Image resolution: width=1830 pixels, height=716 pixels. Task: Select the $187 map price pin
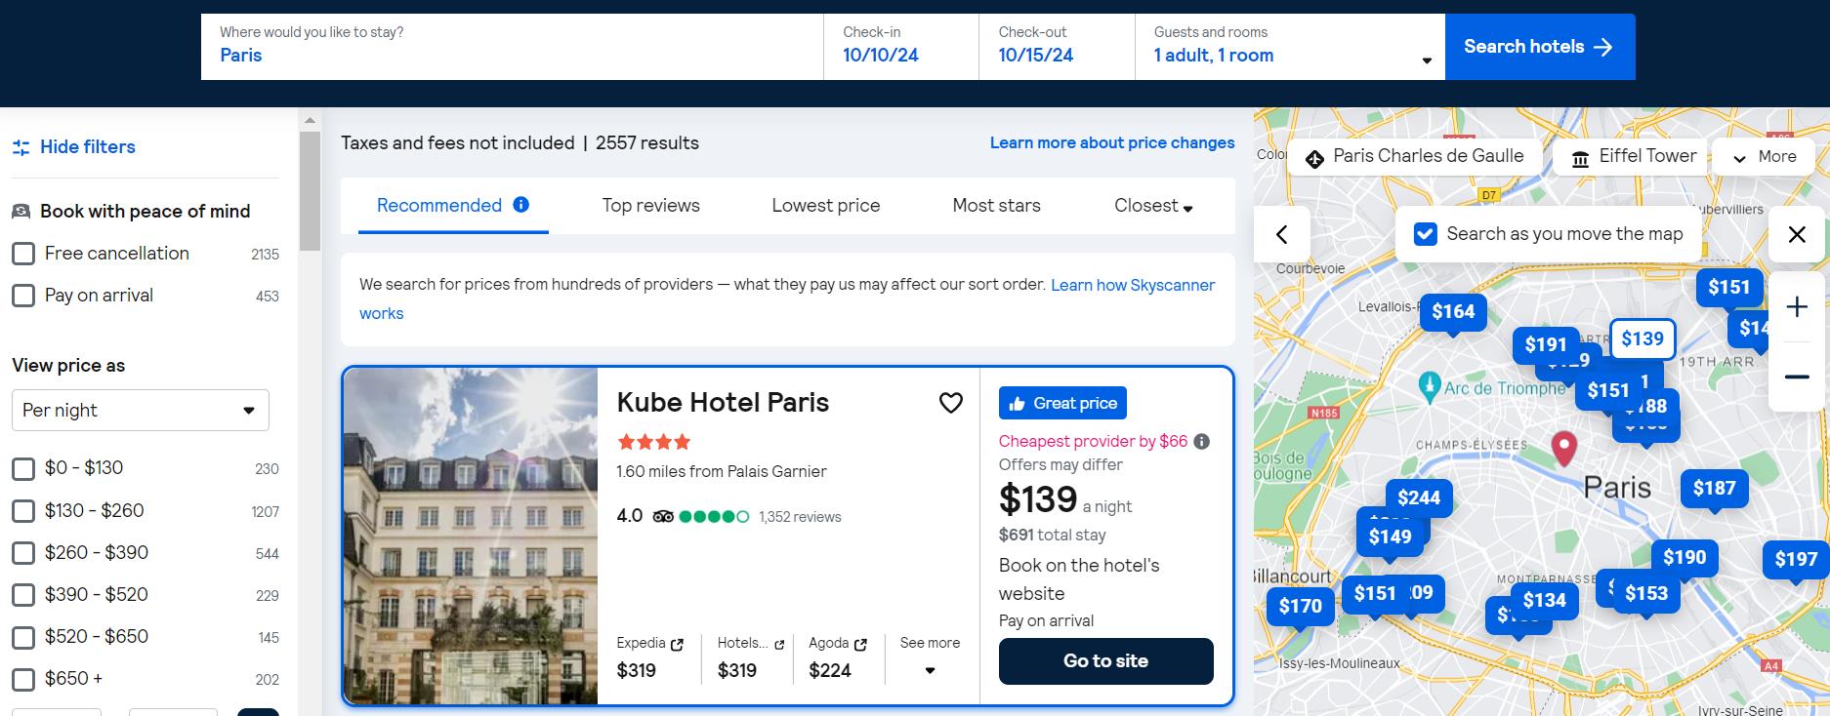1714,489
